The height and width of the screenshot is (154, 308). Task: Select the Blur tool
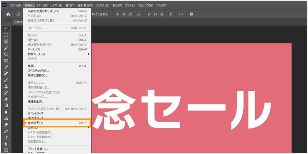pos(6,112)
